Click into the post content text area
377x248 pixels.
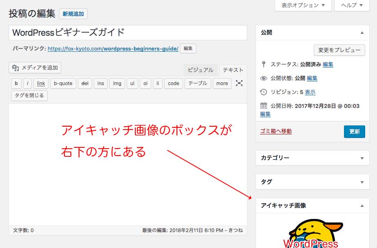coord(128,165)
